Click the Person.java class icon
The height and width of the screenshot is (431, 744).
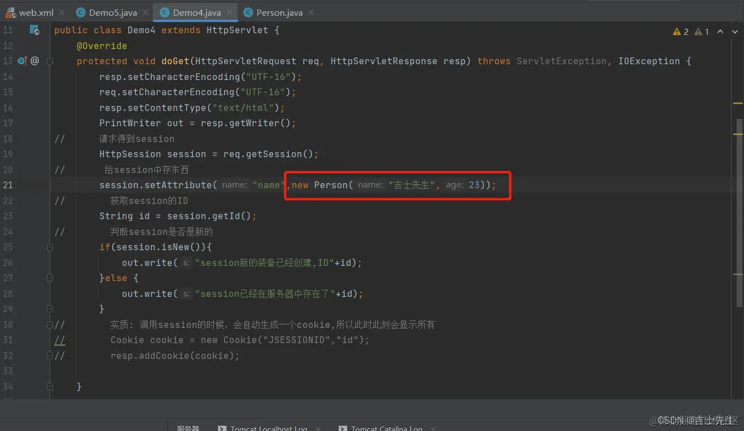[248, 12]
